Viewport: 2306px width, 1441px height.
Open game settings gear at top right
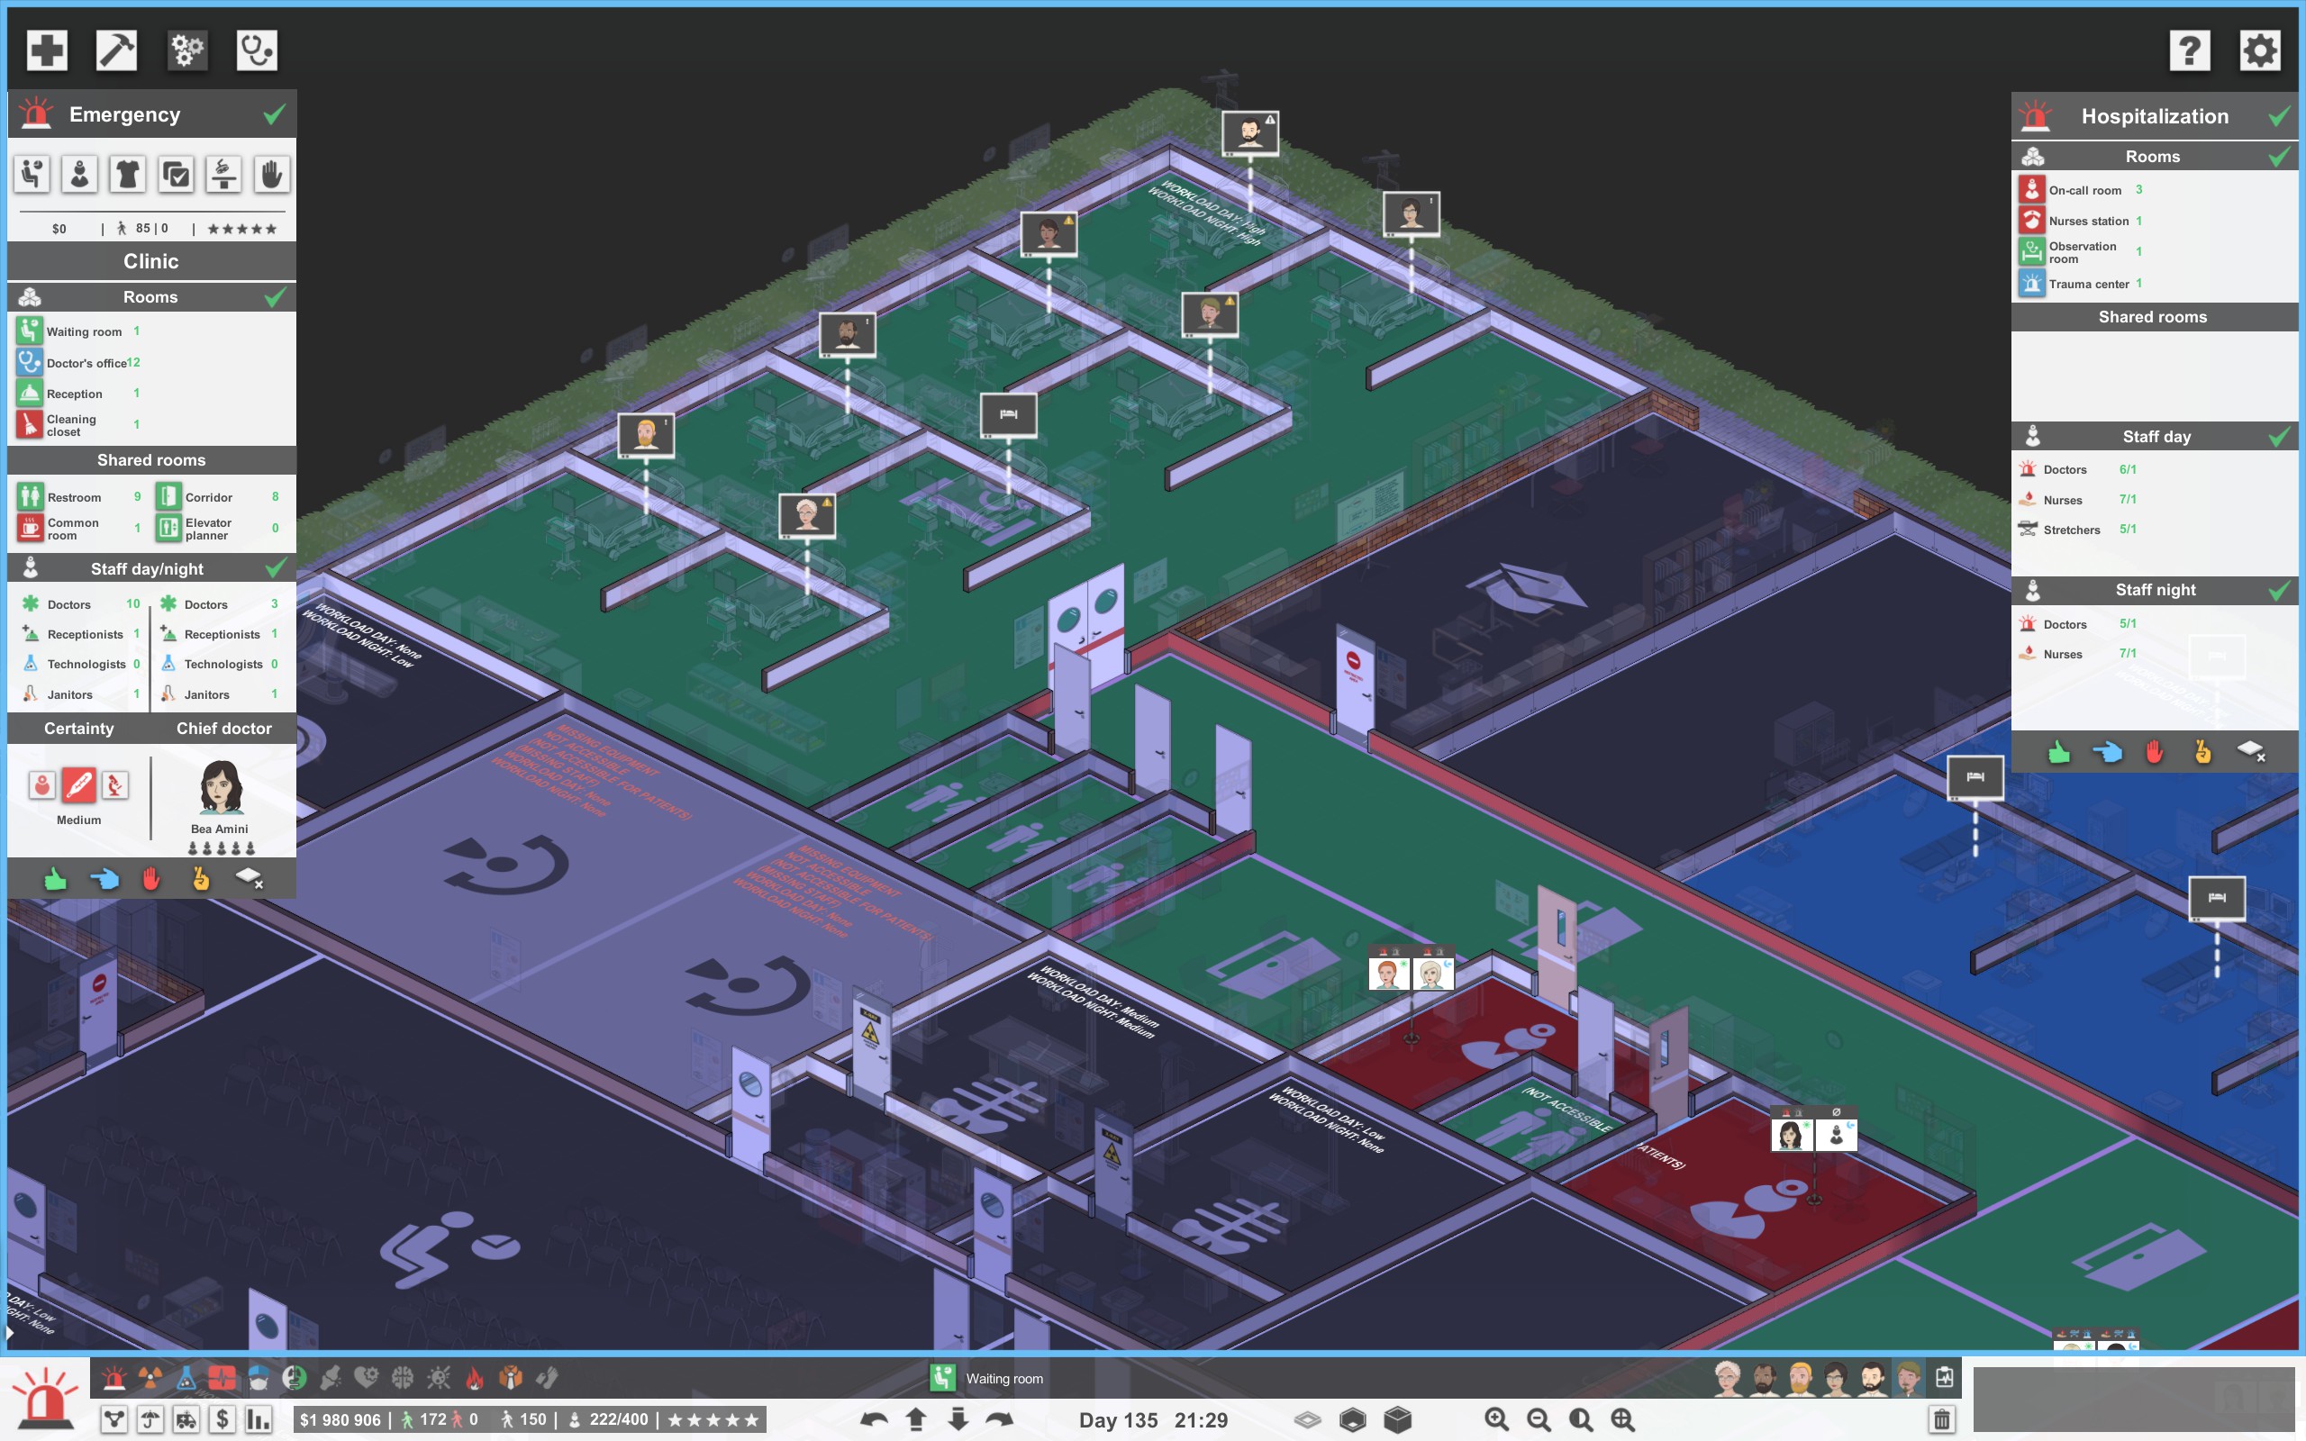point(2259,50)
